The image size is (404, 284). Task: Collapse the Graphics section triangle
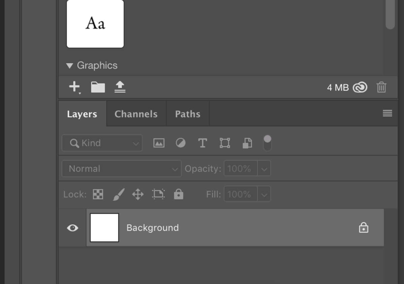click(x=70, y=65)
